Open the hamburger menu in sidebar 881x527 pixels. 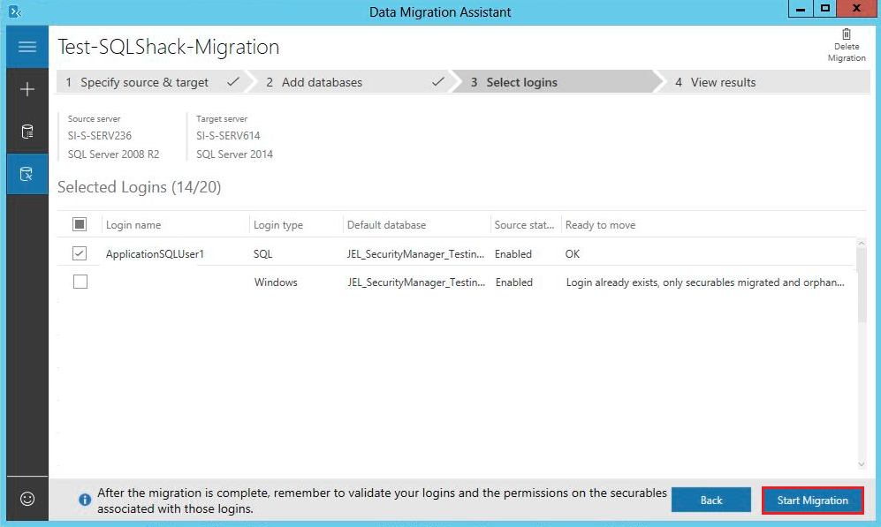(27, 47)
